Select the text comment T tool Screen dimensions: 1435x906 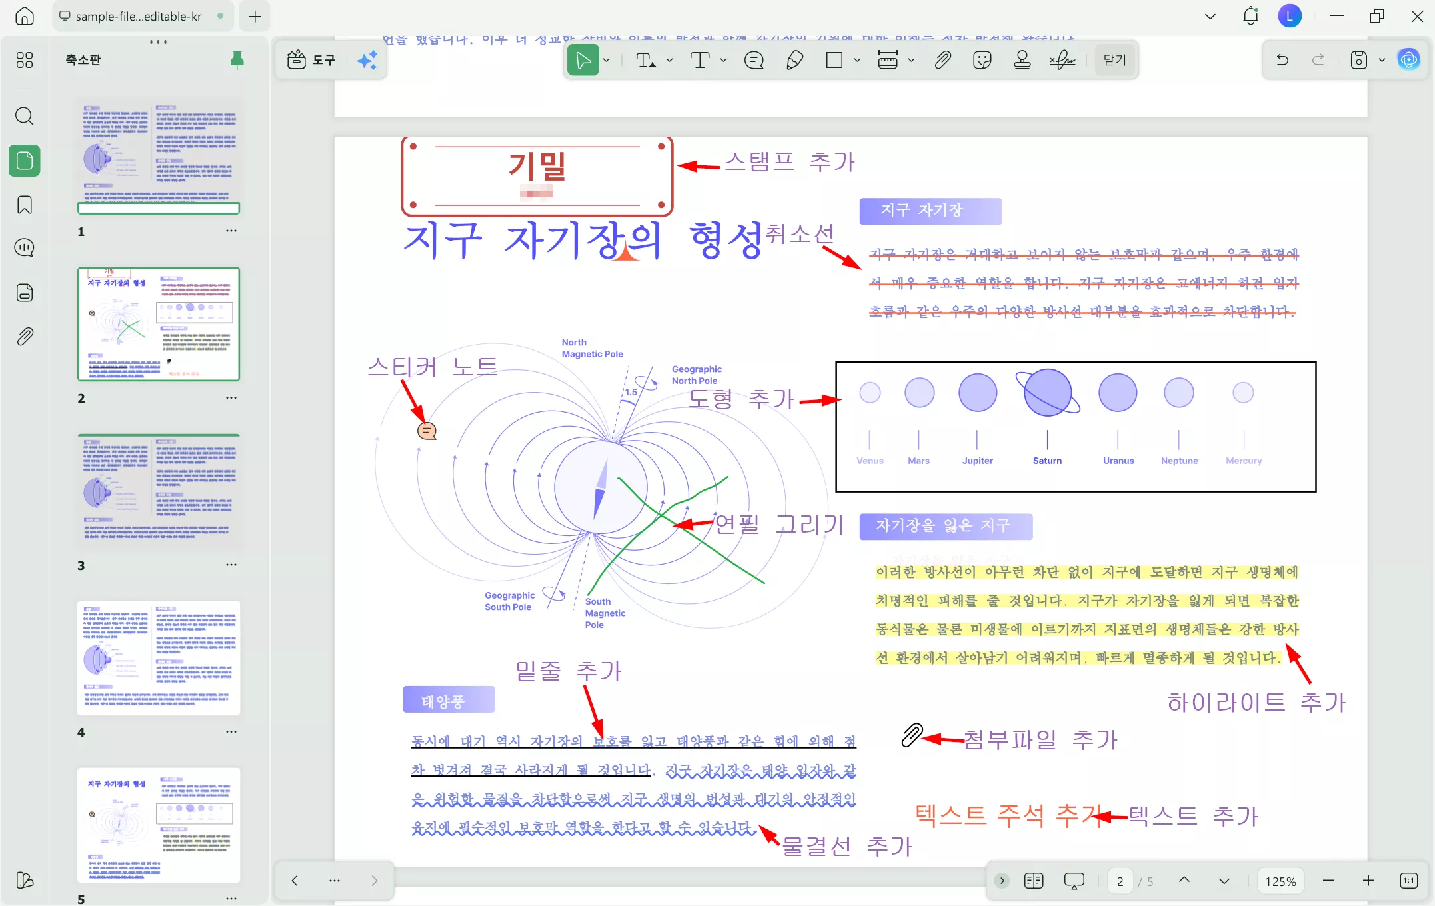tap(700, 60)
